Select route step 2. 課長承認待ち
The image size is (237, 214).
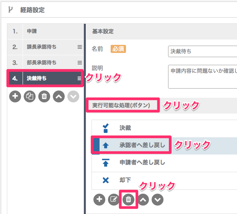pyautogui.click(x=45, y=47)
